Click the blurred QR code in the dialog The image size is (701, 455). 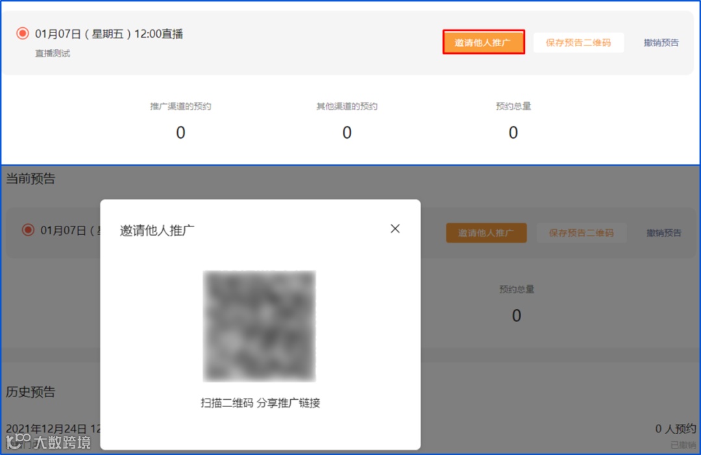(259, 326)
